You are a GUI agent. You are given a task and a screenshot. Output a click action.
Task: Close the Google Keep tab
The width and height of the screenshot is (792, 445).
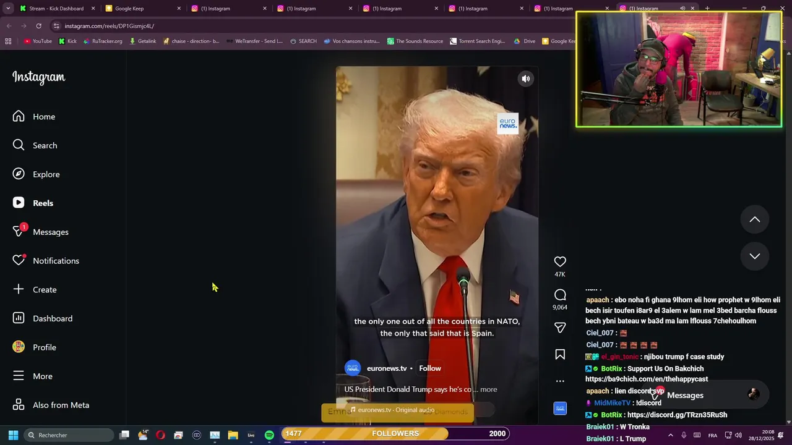coord(179,9)
